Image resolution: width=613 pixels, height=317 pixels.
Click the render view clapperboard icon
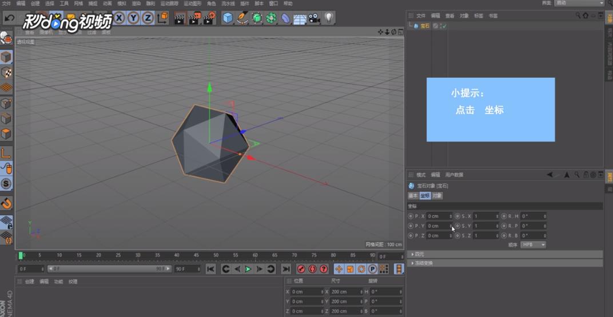tap(179, 18)
